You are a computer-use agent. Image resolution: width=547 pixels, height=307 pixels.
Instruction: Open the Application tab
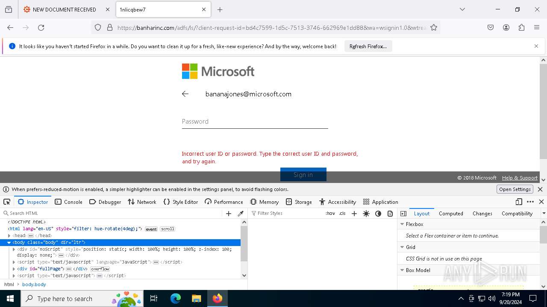click(x=380, y=202)
